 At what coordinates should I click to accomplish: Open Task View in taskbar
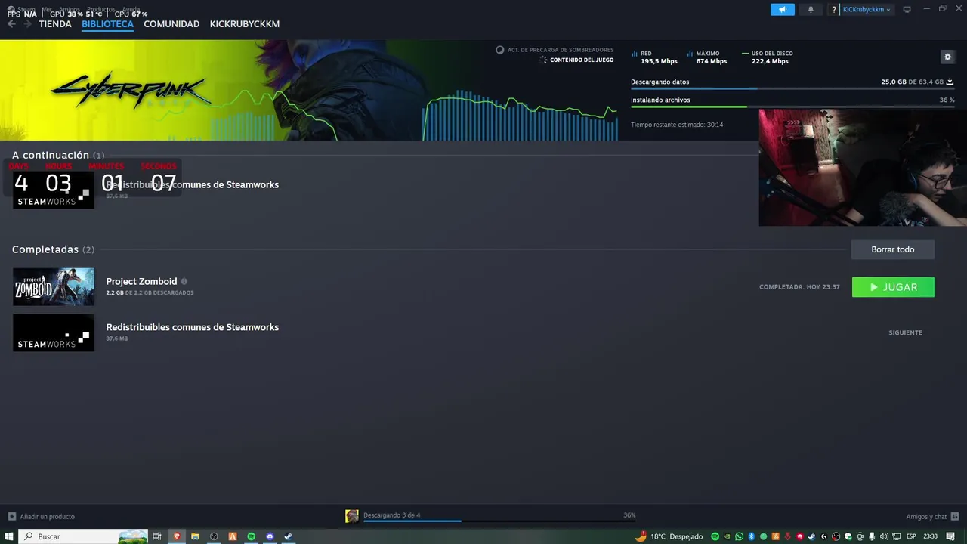[x=157, y=536]
